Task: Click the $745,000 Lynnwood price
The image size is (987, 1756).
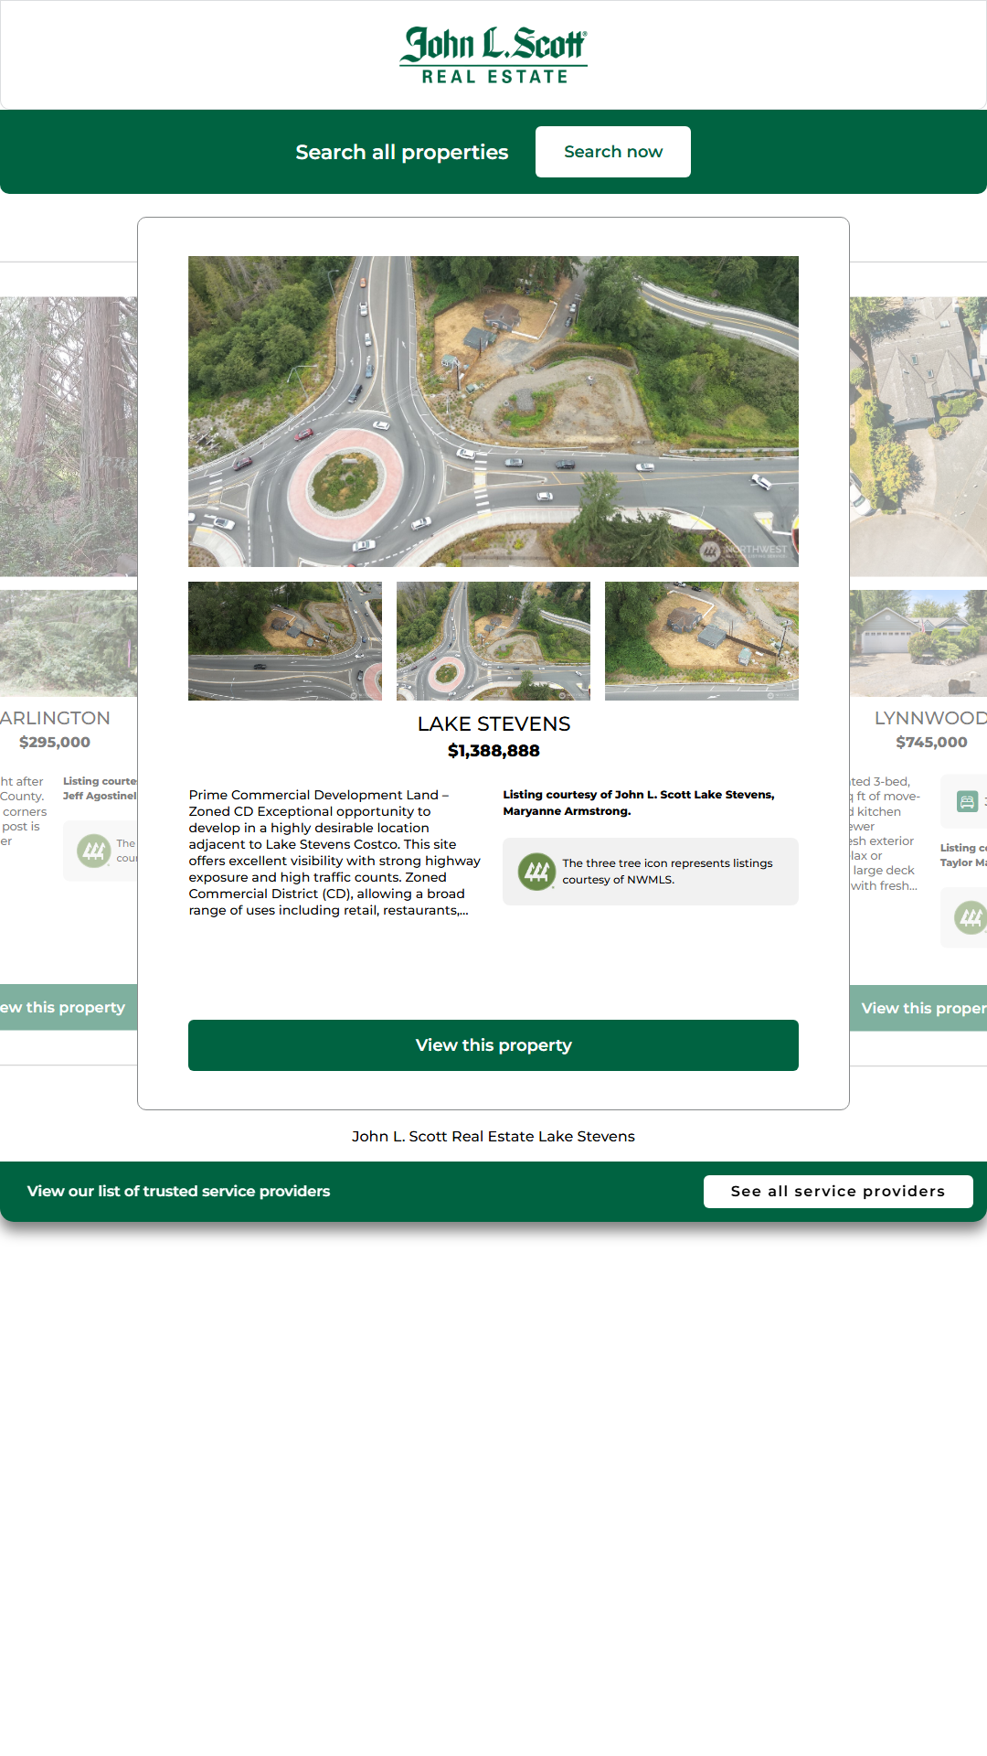Action: [930, 743]
